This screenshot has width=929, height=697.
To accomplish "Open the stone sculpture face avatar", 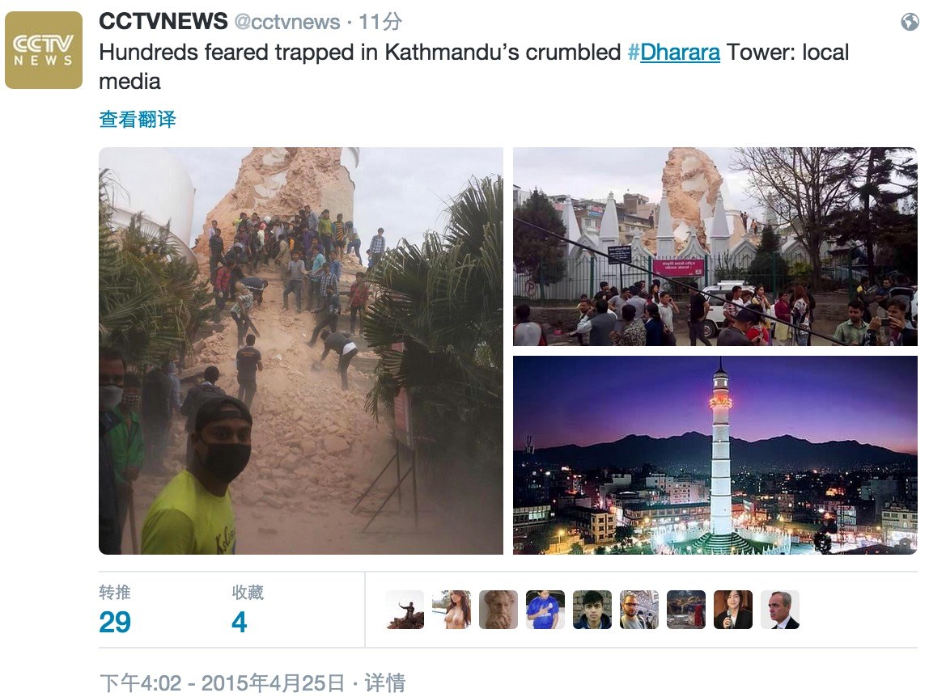I will [x=498, y=610].
